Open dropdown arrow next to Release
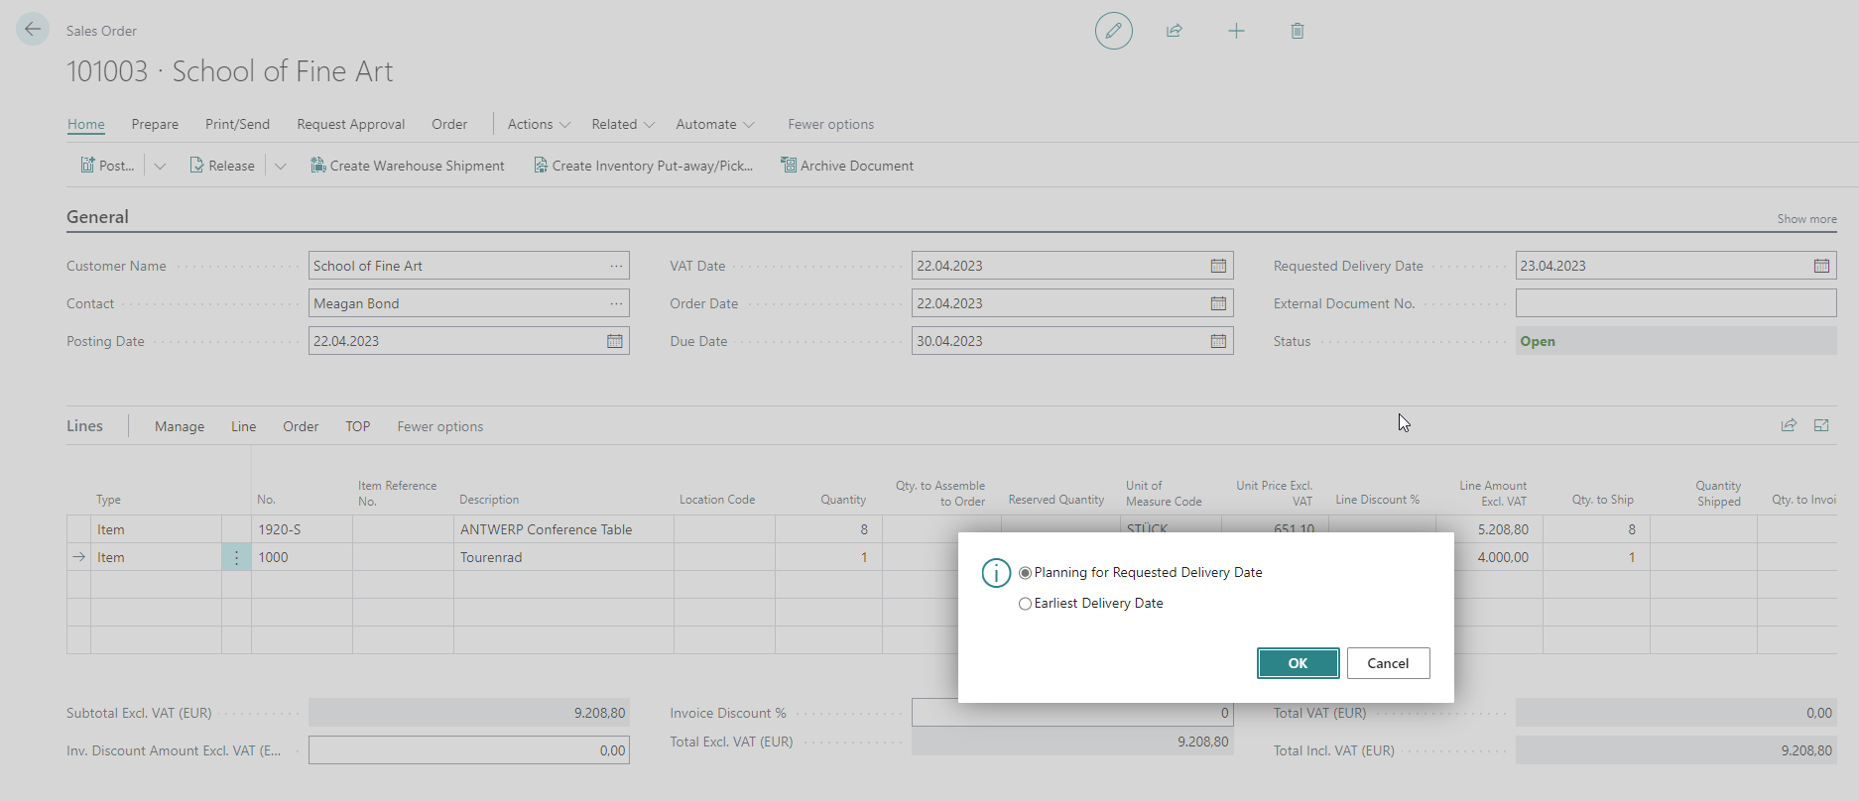This screenshot has width=1859, height=801. coord(281,166)
